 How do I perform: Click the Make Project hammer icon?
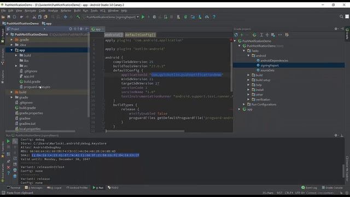(78, 17)
